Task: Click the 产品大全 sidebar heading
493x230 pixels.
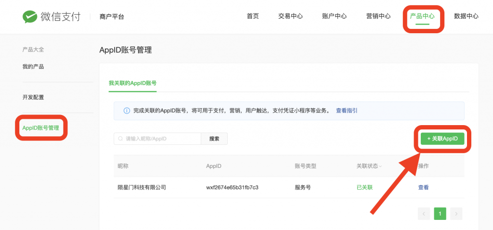Action: click(x=33, y=50)
